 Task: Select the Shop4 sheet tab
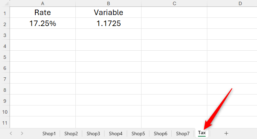click(116, 134)
